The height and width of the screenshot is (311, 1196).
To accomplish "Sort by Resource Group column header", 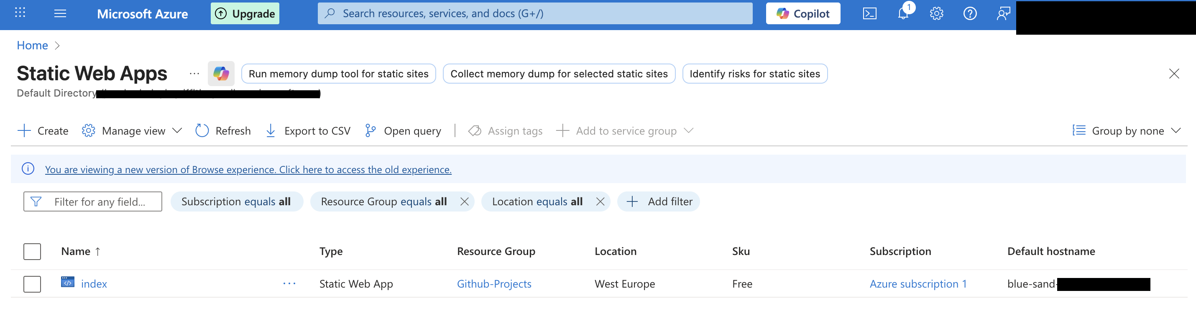I will coord(496,252).
